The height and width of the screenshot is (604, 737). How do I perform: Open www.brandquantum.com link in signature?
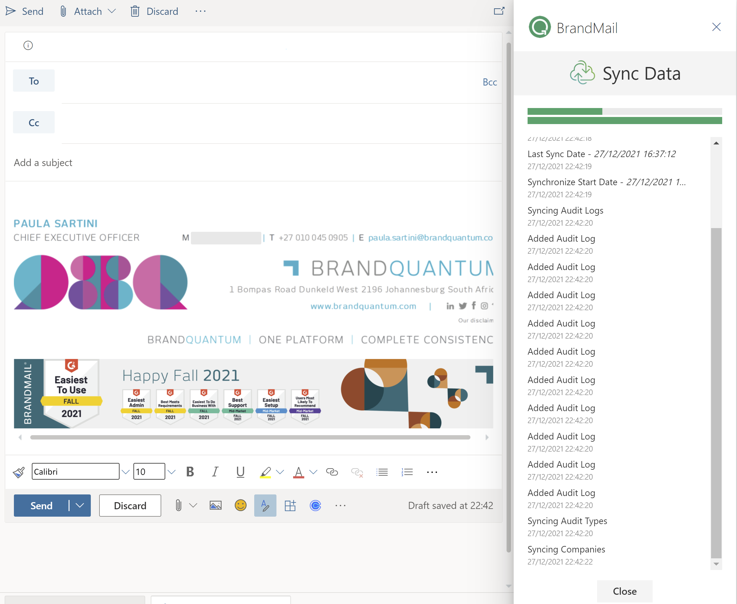[x=363, y=306]
